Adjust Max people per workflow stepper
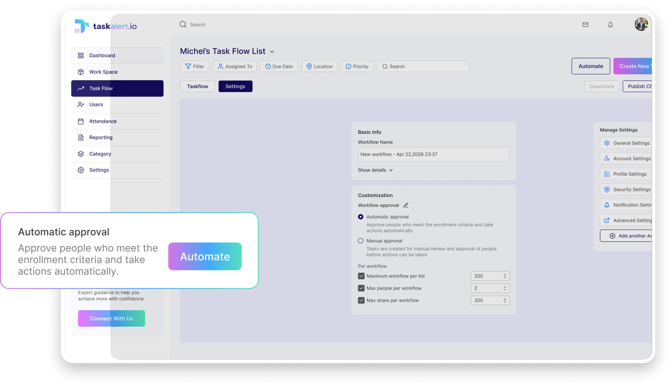Screen dimensions: 672x386 pos(505,288)
